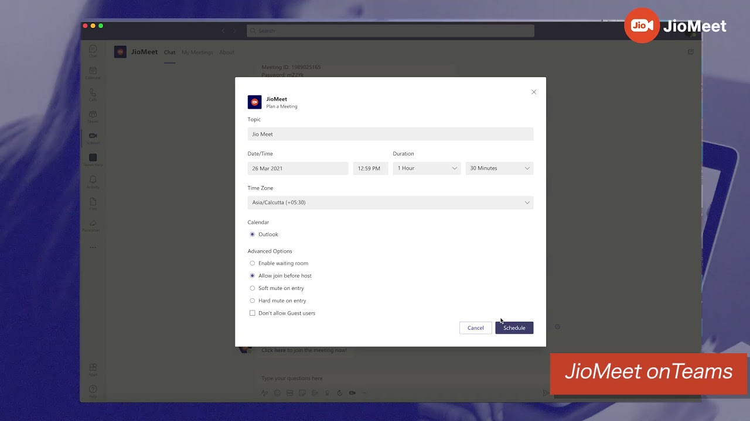Open Calendar in the Teams sidebar
Image resolution: width=750 pixels, height=421 pixels.
pyautogui.click(x=93, y=73)
